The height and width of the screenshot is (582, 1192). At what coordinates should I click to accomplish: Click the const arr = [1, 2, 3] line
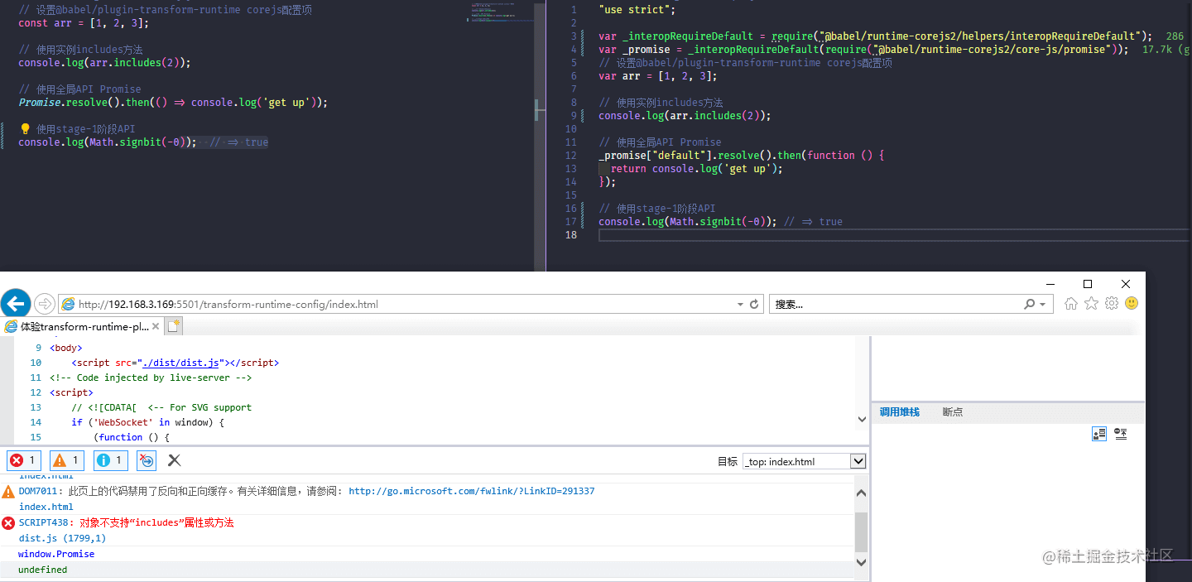point(84,23)
